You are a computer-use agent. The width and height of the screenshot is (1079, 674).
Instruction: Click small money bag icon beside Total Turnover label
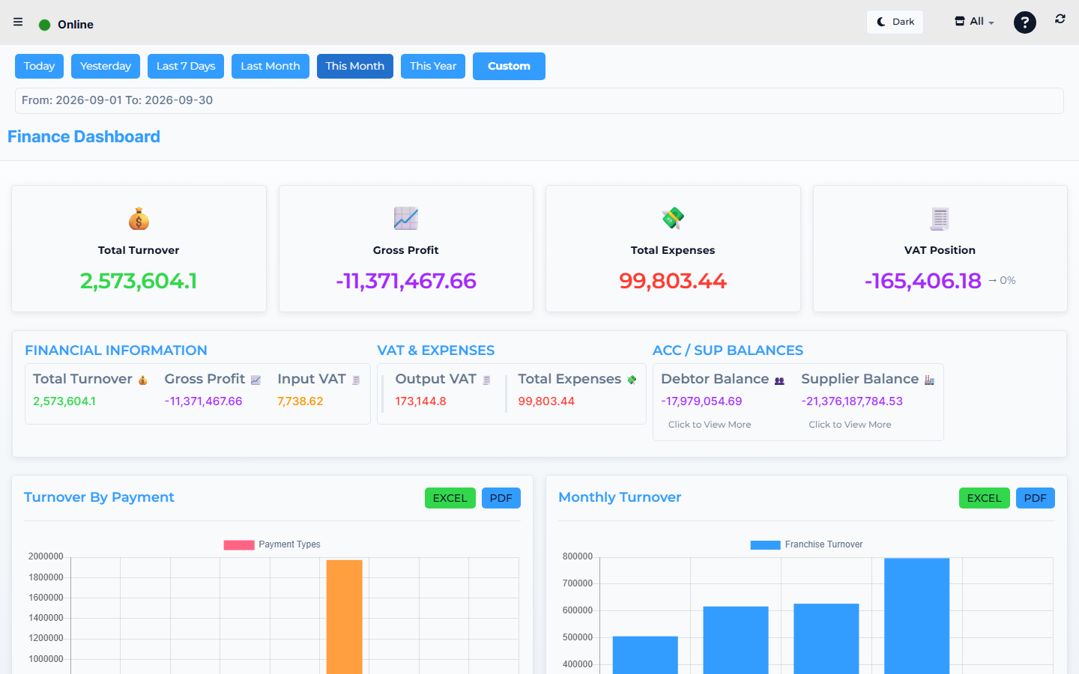click(x=142, y=380)
